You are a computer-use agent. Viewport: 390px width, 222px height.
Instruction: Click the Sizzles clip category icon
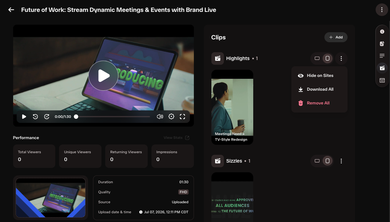click(218, 161)
